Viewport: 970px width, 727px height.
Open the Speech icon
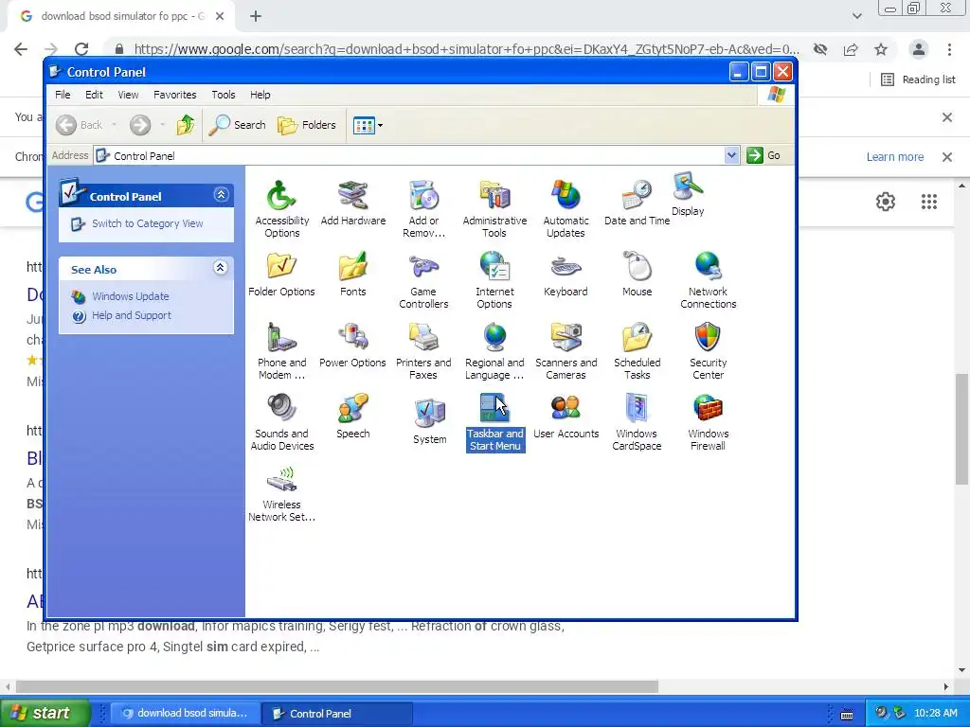tap(352, 417)
